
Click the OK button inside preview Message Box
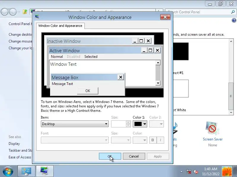click(x=88, y=91)
